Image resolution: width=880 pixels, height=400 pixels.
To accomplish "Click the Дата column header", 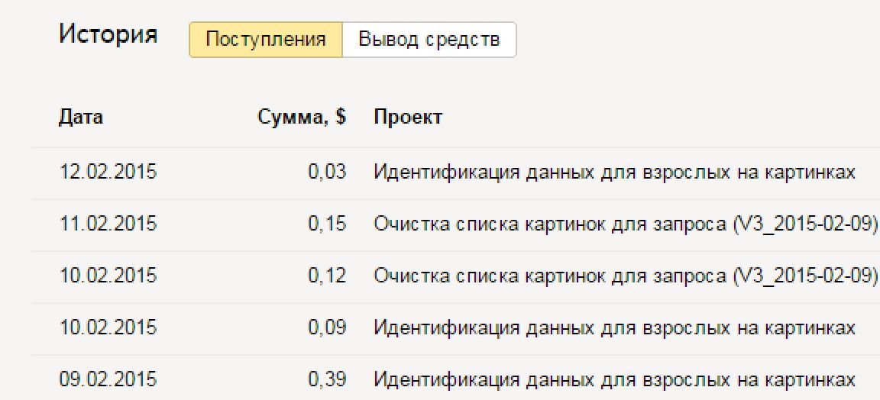I will (81, 118).
